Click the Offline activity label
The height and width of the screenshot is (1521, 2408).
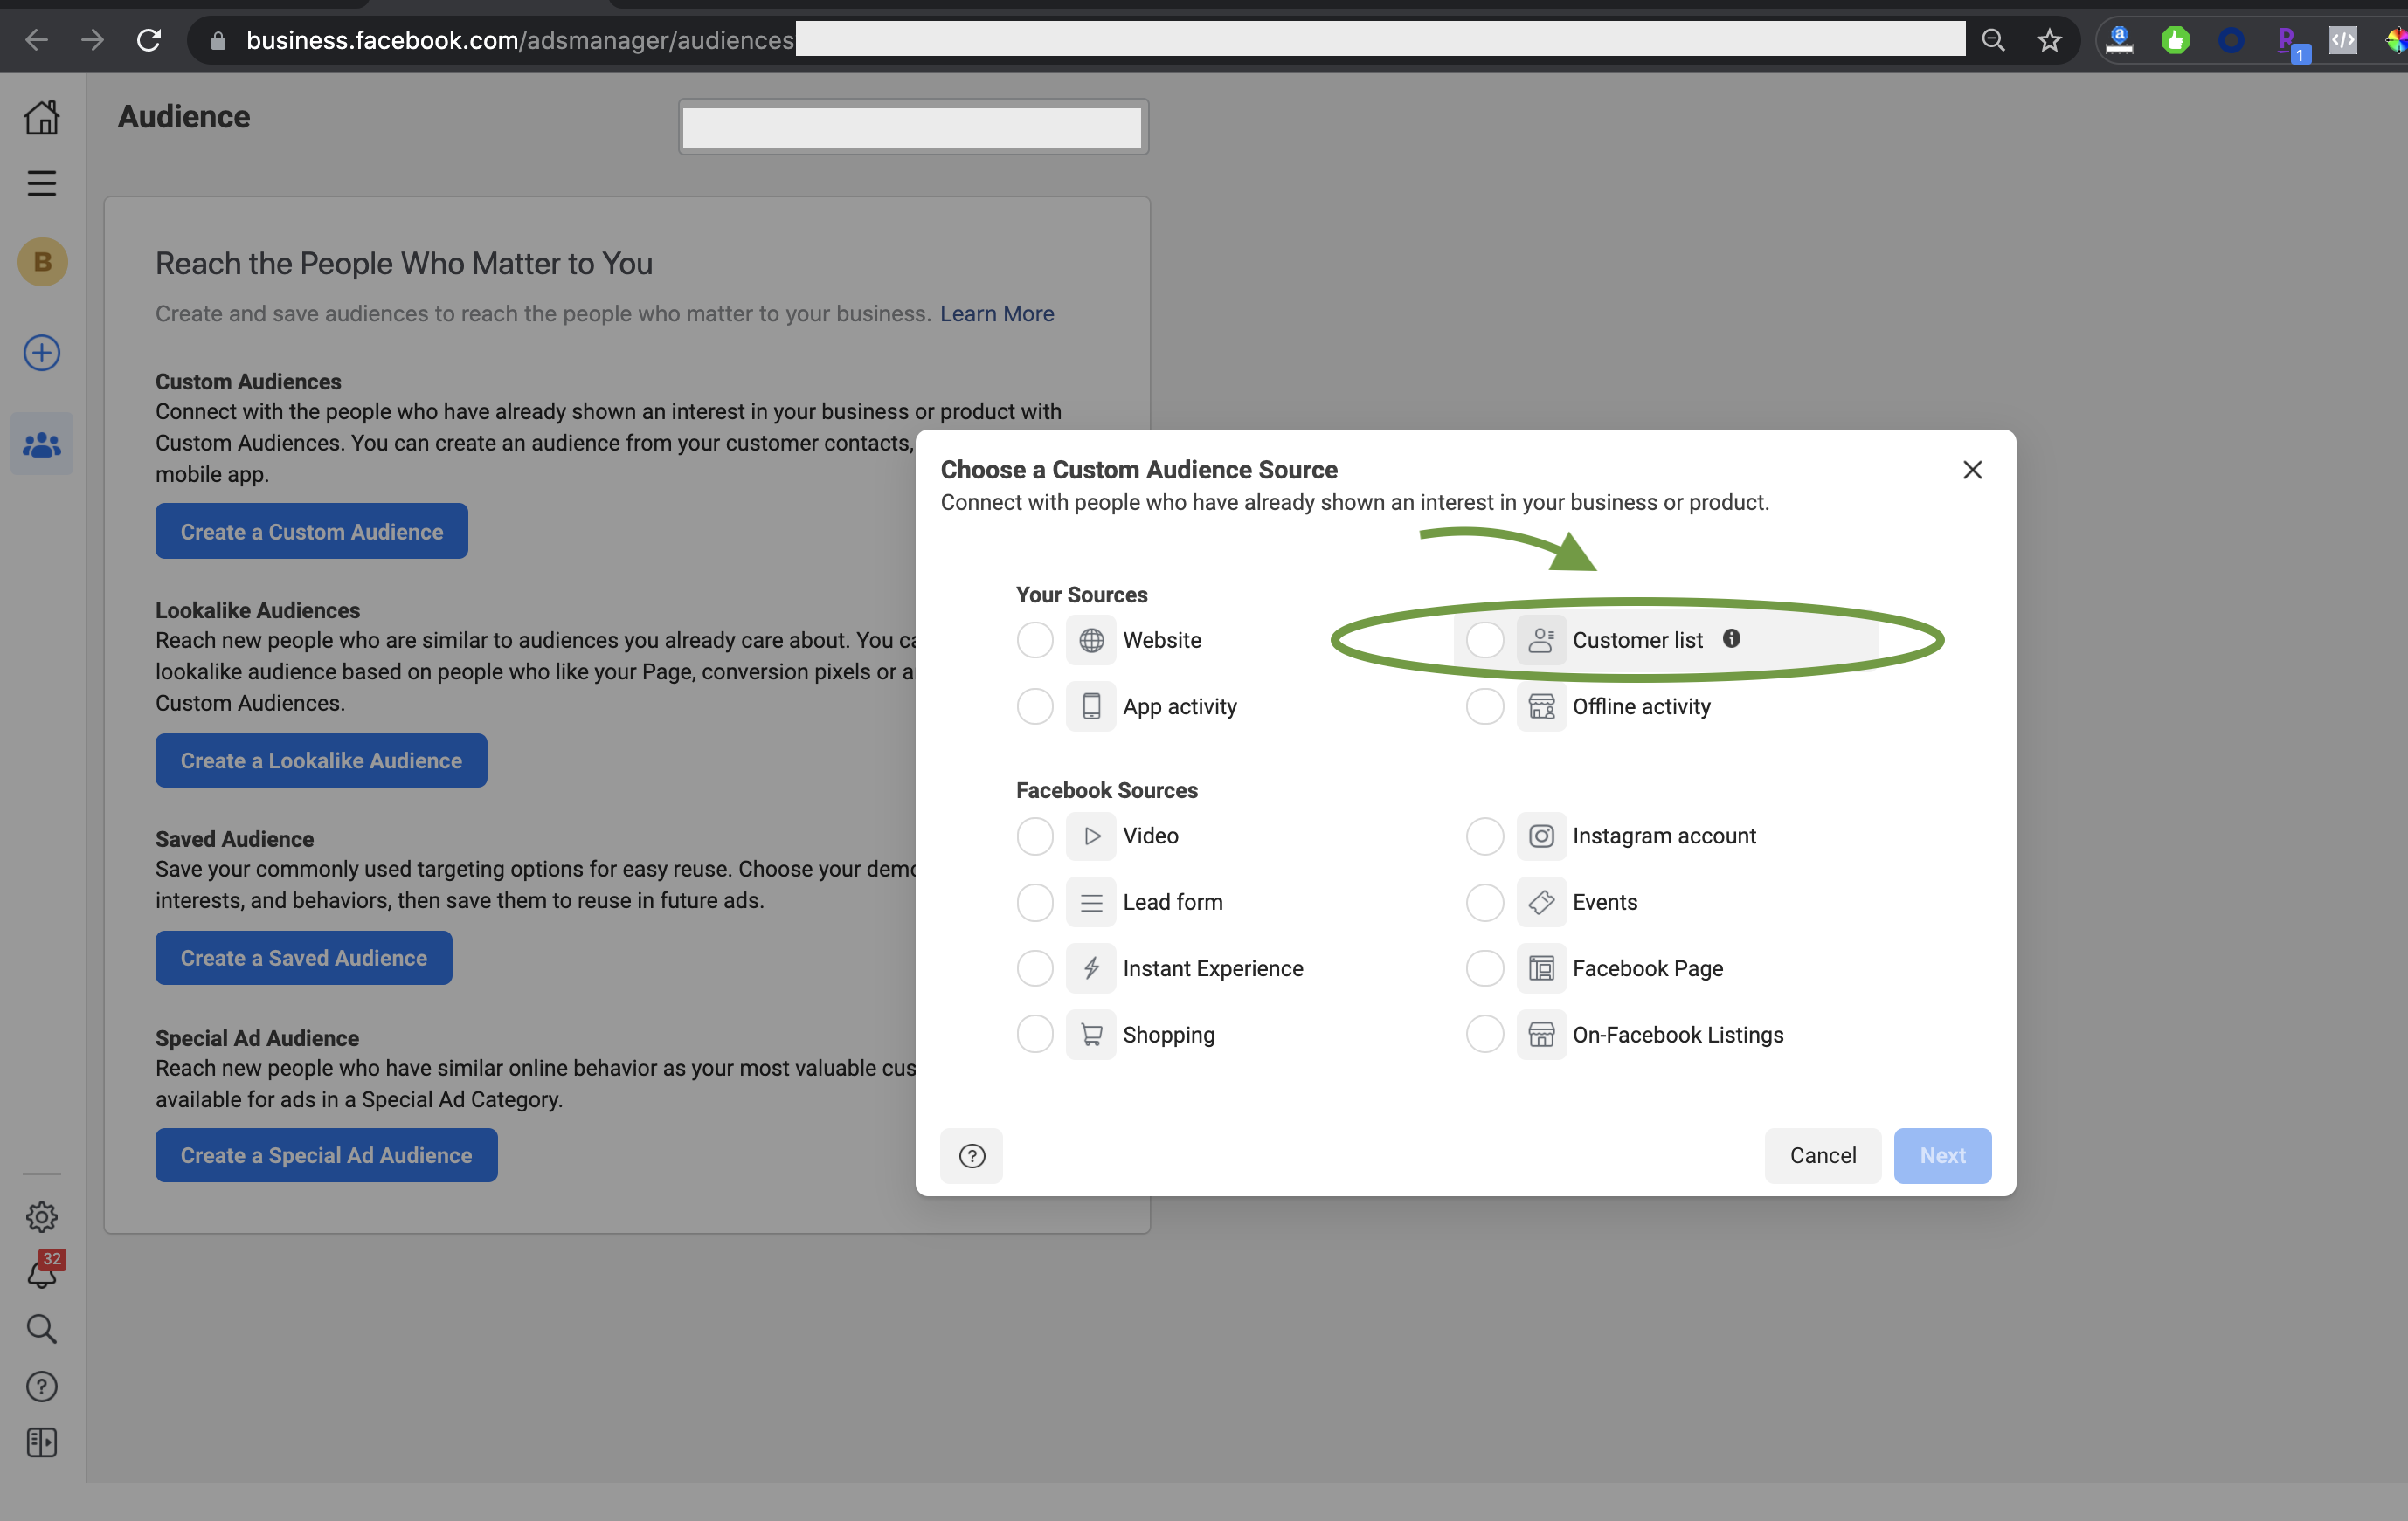point(1641,706)
